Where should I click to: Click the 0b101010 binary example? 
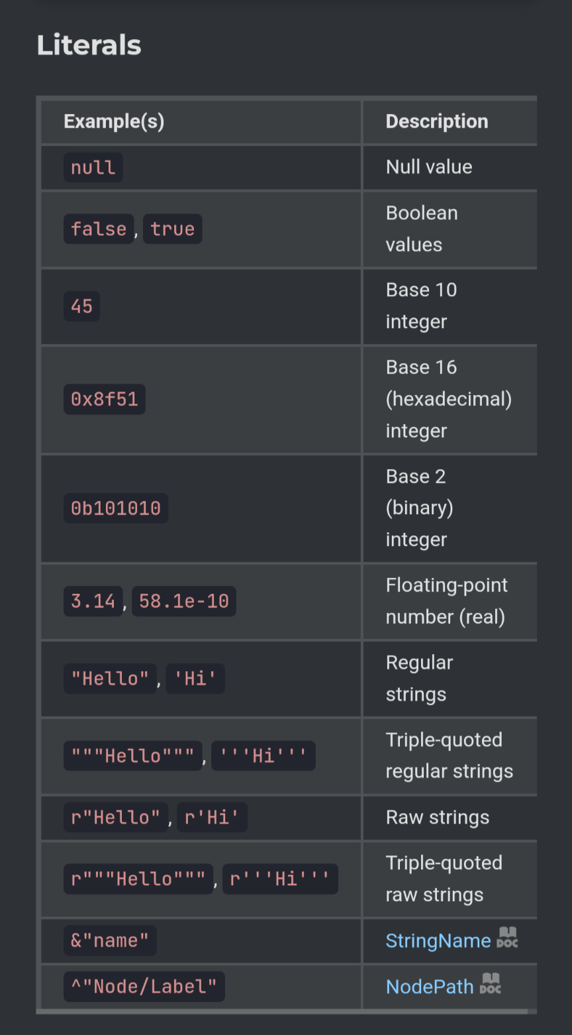116,508
